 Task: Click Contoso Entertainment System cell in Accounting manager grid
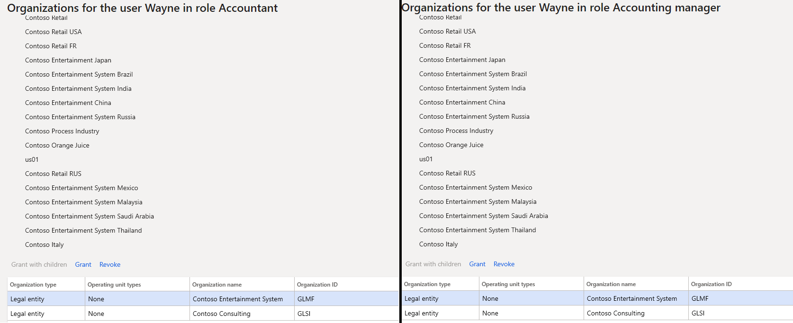tap(636, 298)
